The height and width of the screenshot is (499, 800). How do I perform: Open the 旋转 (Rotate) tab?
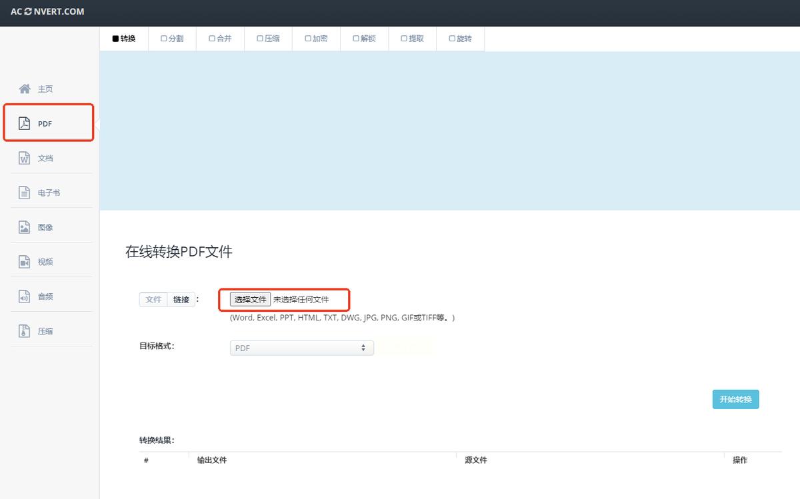pos(460,38)
